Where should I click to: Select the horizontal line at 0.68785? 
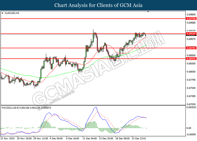pyautogui.click(x=93, y=48)
